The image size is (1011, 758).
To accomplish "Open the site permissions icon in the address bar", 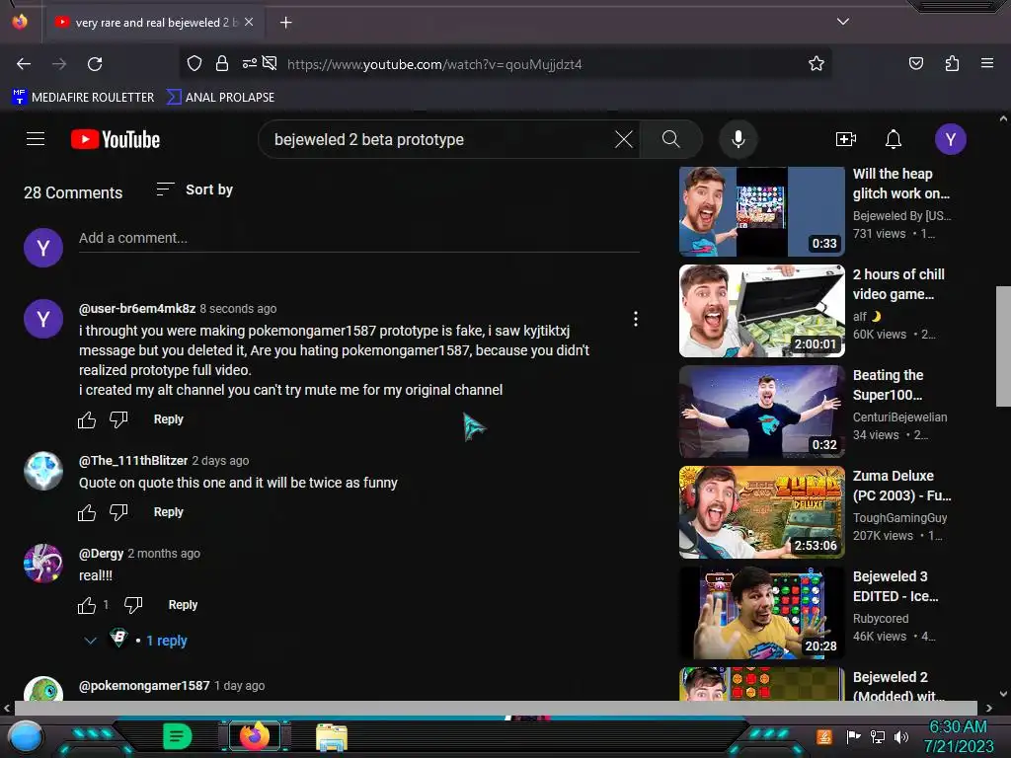I will pos(250,63).
